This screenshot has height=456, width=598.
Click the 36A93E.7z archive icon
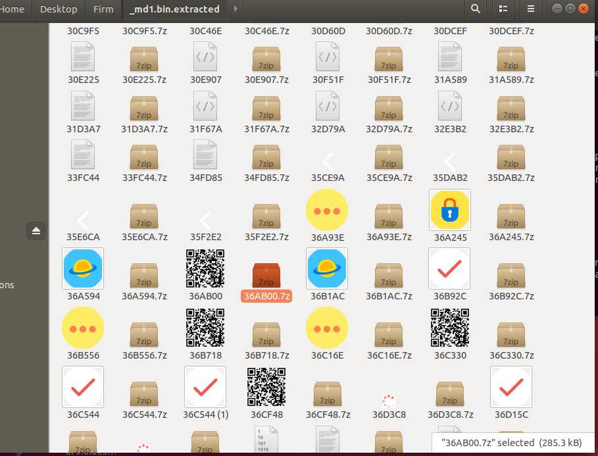(x=389, y=216)
